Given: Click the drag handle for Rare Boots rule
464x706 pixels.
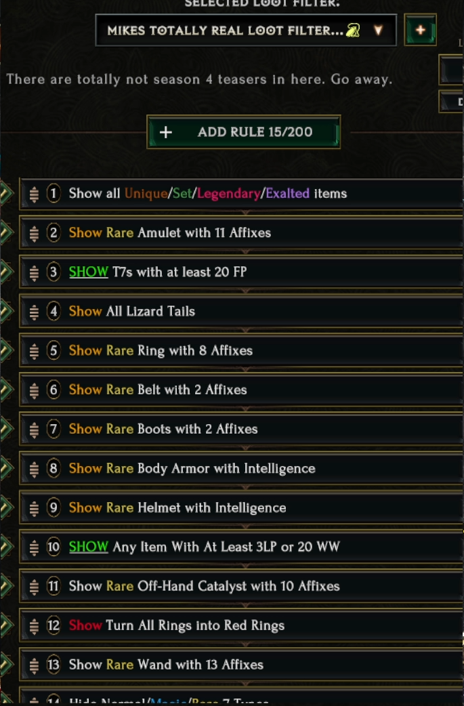Looking at the screenshot, I should (x=34, y=430).
